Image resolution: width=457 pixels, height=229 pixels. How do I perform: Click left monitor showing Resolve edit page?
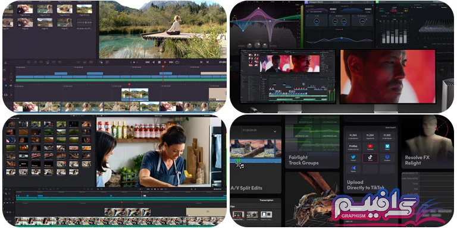[288, 77]
